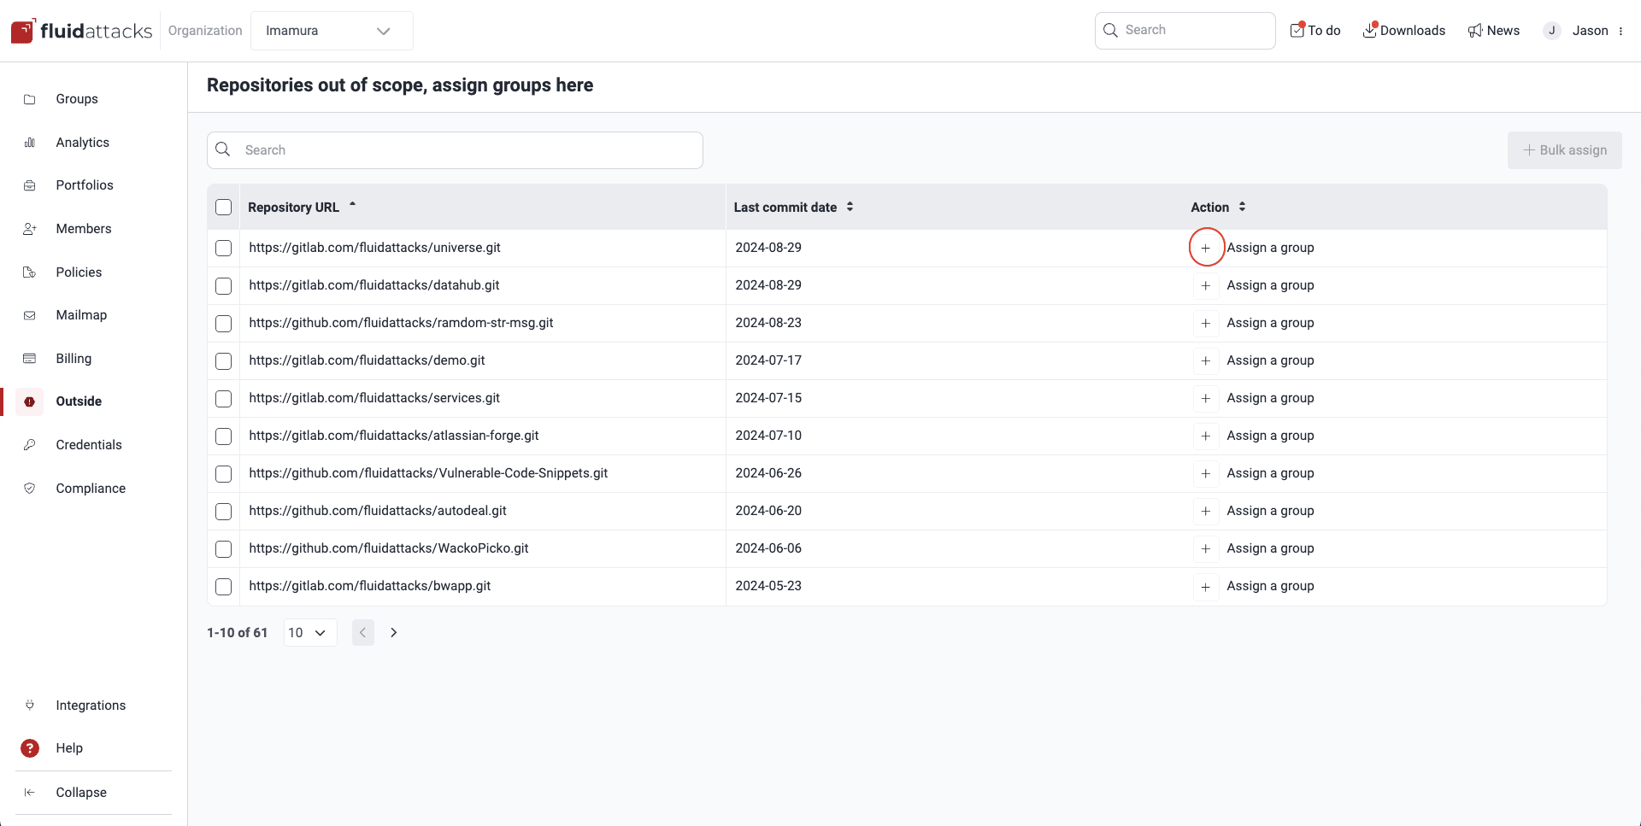Screen dimensions: 1641x826
Task: Click the top global Search field
Action: 1185,31
